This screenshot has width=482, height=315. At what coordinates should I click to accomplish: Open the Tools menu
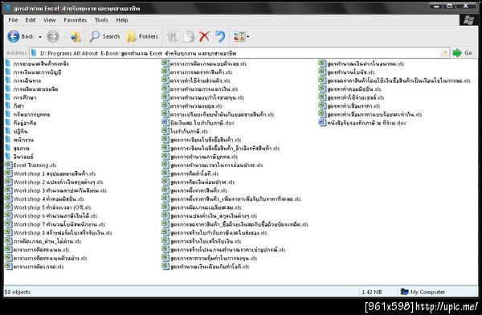101,20
